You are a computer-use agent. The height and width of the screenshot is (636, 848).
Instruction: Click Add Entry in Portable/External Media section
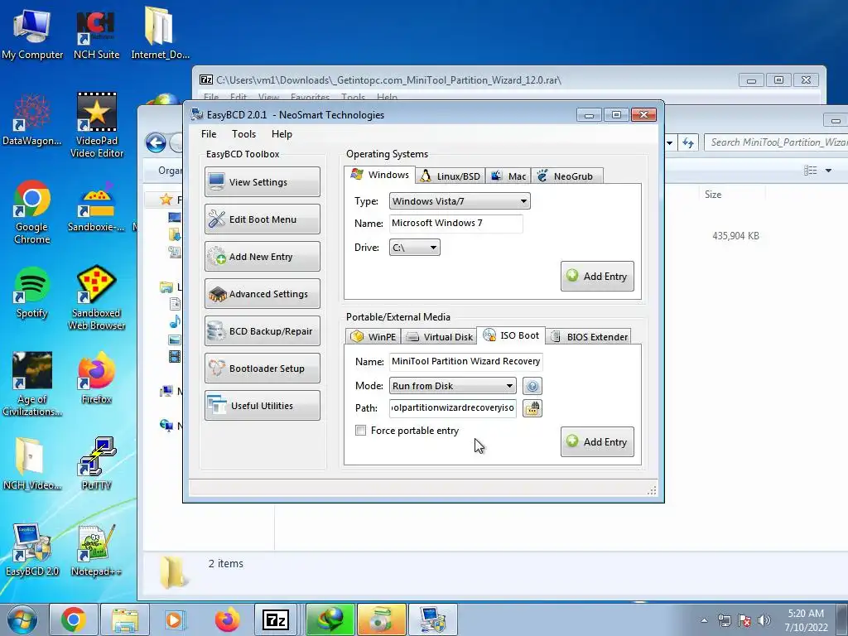click(597, 442)
